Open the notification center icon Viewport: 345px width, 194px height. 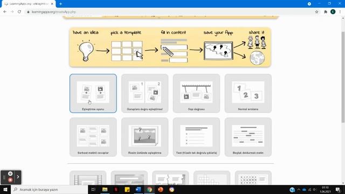click(x=338, y=190)
